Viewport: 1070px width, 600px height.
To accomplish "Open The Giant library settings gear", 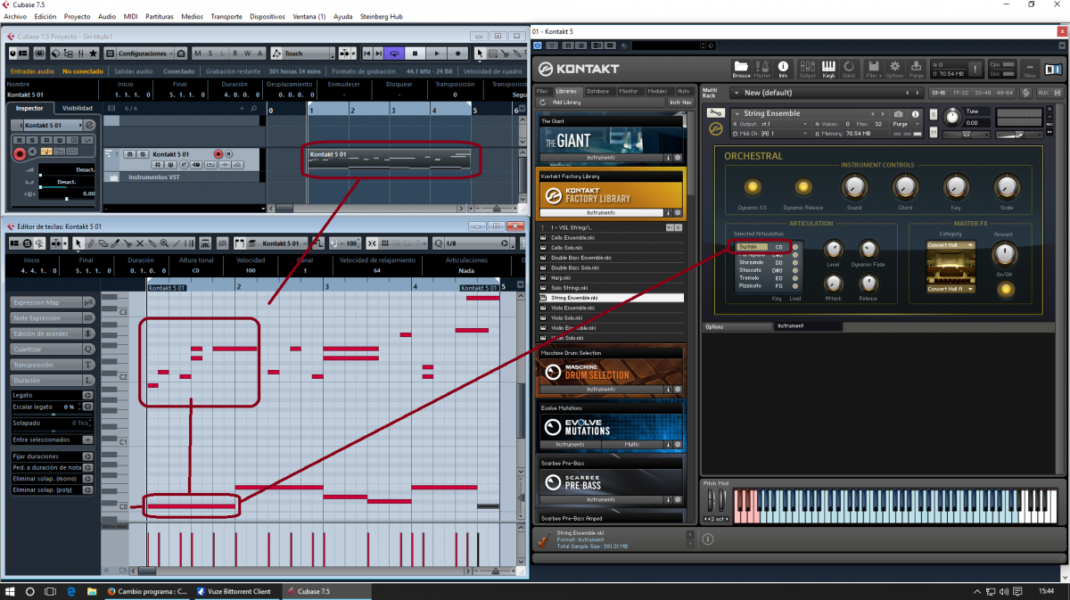I will pyautogui.click(x=678, y=157).
